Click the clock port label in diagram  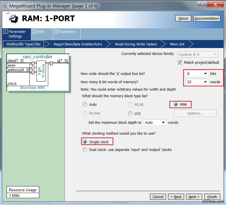point(12,83)
